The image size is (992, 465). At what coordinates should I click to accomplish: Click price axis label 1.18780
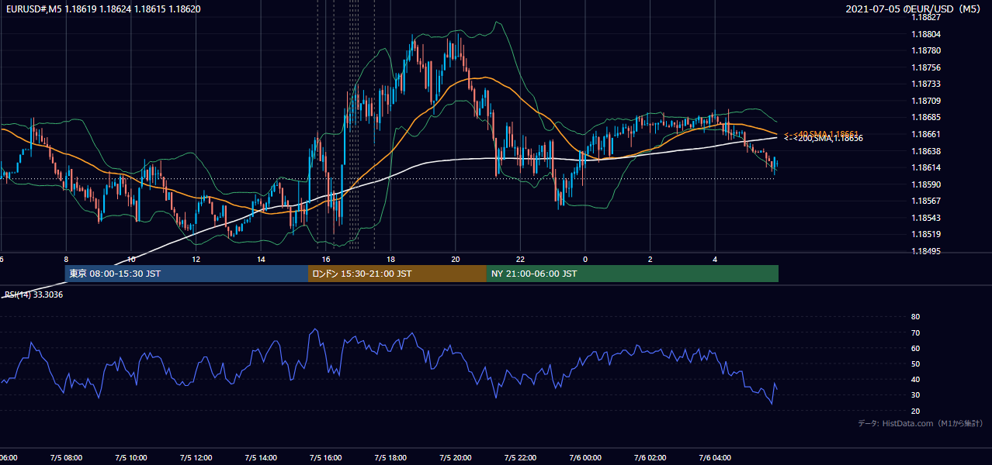coord(926,50)
